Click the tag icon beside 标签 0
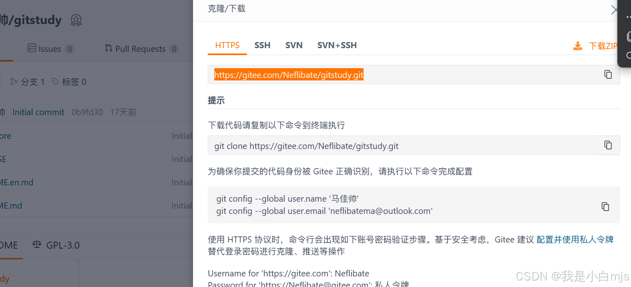 coord(55,82)
